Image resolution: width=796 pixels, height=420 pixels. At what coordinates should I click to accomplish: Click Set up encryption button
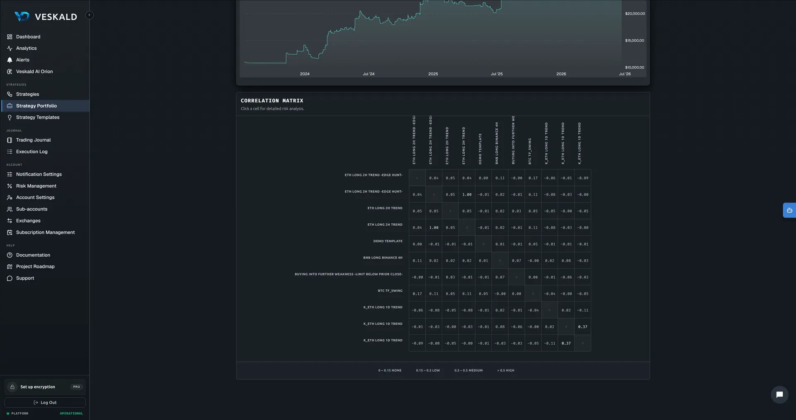[x=45, y=387]
